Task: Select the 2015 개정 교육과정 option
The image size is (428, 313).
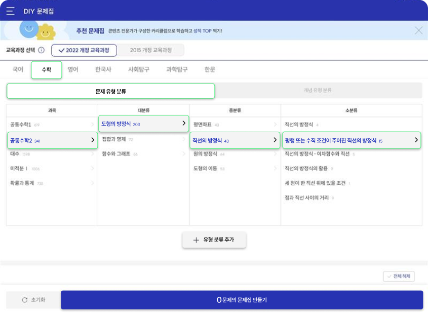Action: tap(151, 50)
